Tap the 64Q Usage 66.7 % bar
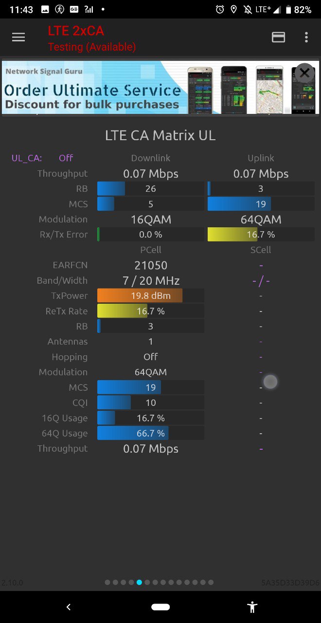321x623 pixels. pyautogui.click(x=151, y=433)
